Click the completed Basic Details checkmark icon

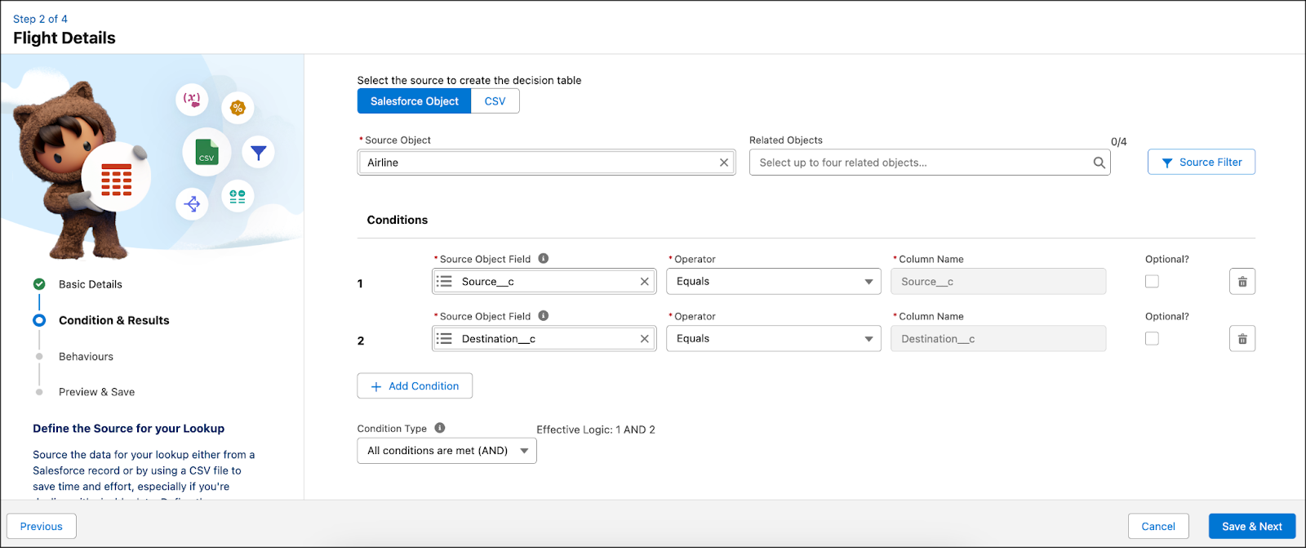(x=39, y=284)
